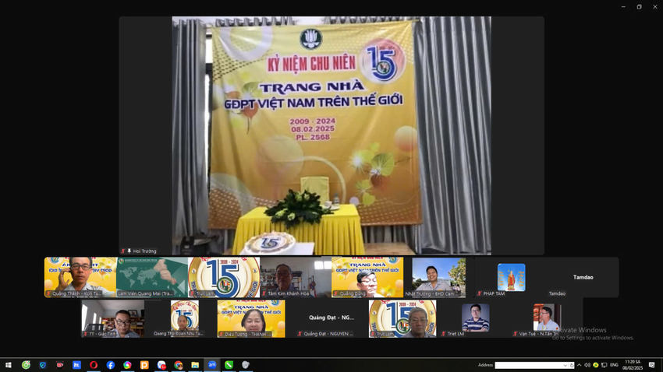Switch input language via ENG indicator

pos(615,365)
